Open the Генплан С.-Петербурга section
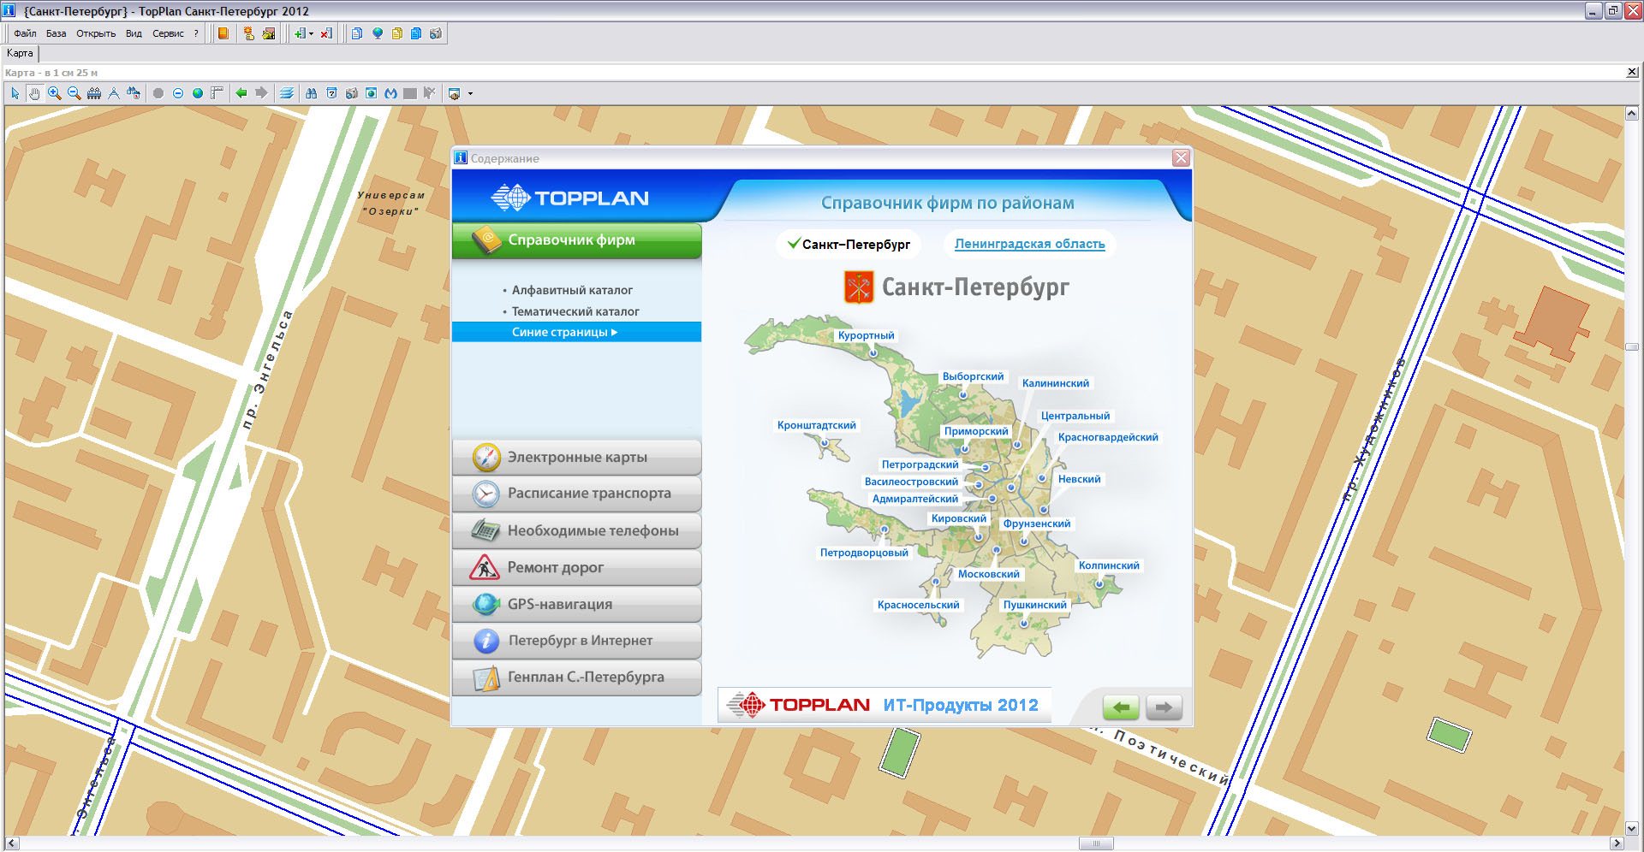This screenshot has width=1644, height=852. click(x=576, y=677)
